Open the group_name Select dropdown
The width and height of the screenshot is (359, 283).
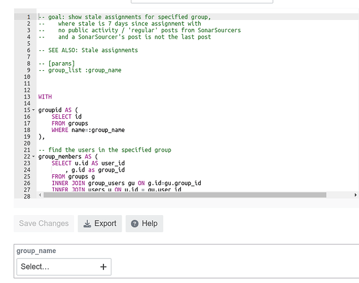[64, 267]
